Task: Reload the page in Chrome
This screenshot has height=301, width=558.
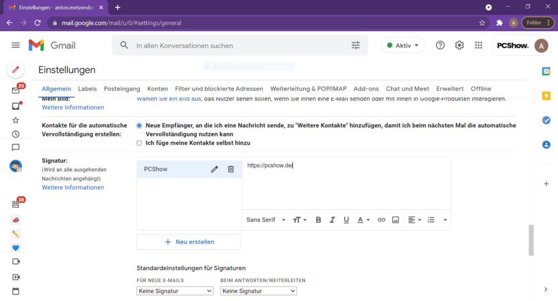Action: [38, 23]
